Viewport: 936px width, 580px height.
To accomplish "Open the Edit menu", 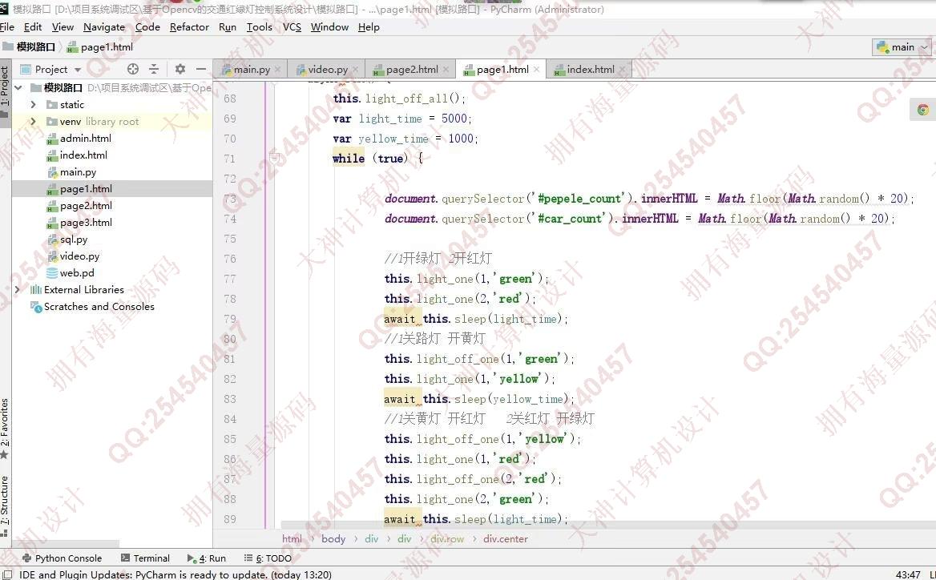I will pos(33,27).
